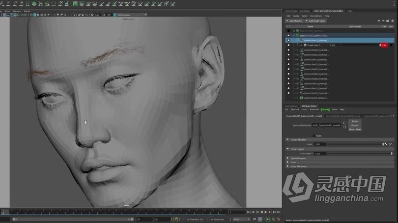This screenshot has height=223, width=398.
Task: Toggle visibility dot of second description row
Action: point(288,36)
